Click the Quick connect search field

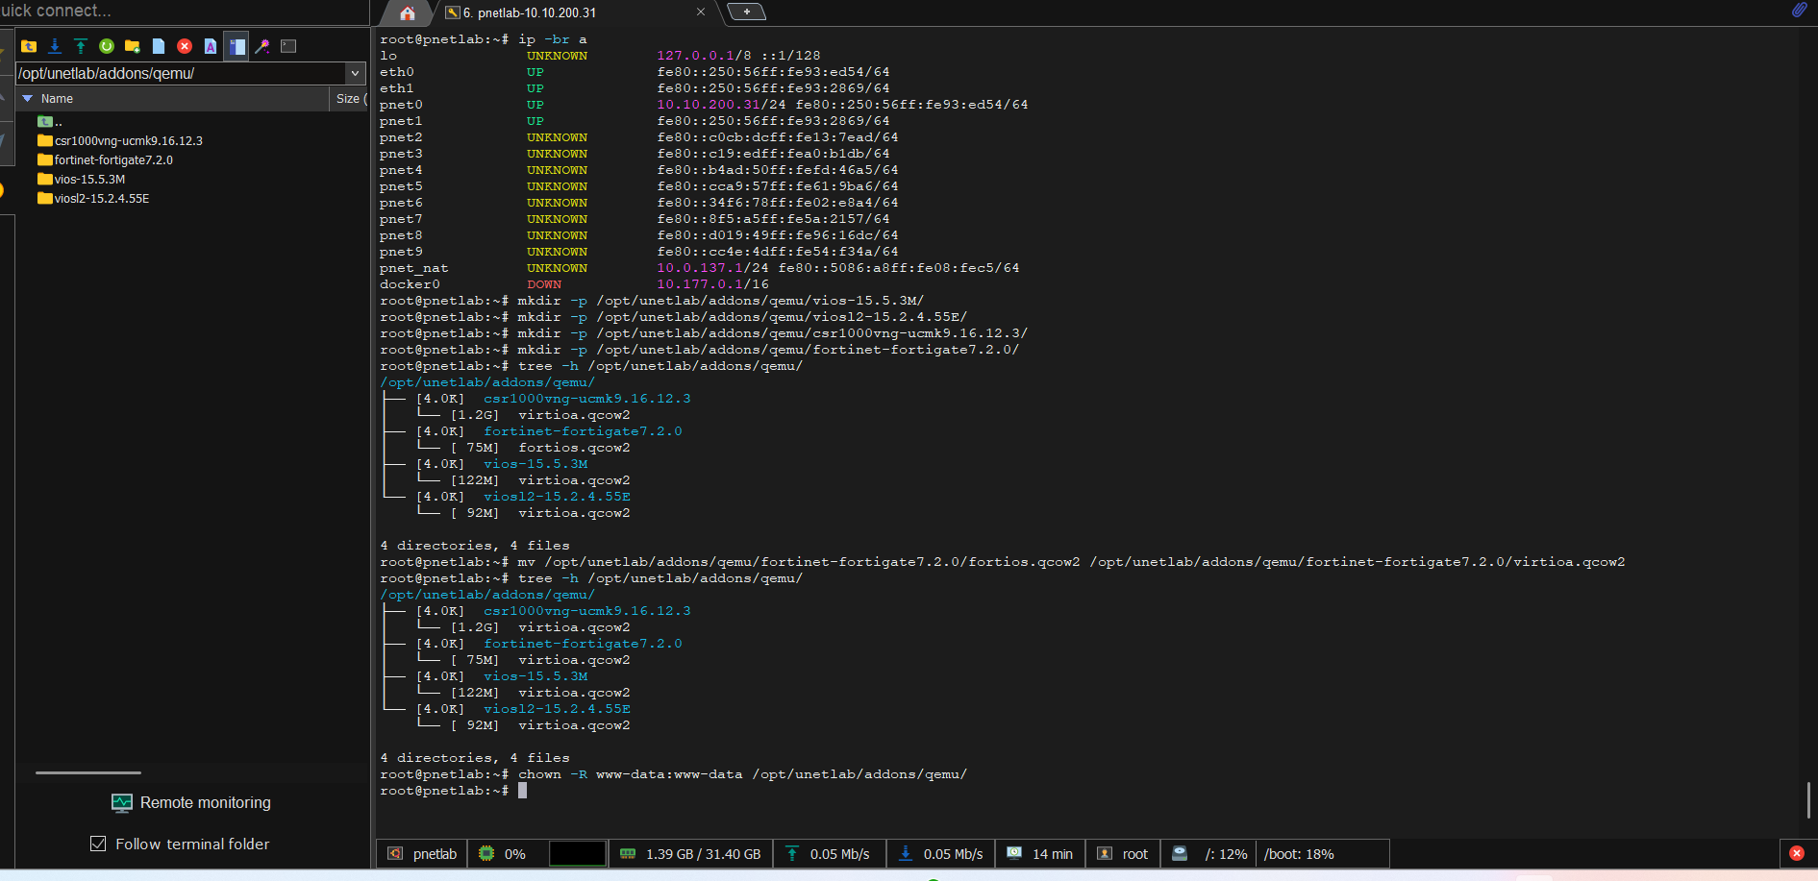click(185, 12)
